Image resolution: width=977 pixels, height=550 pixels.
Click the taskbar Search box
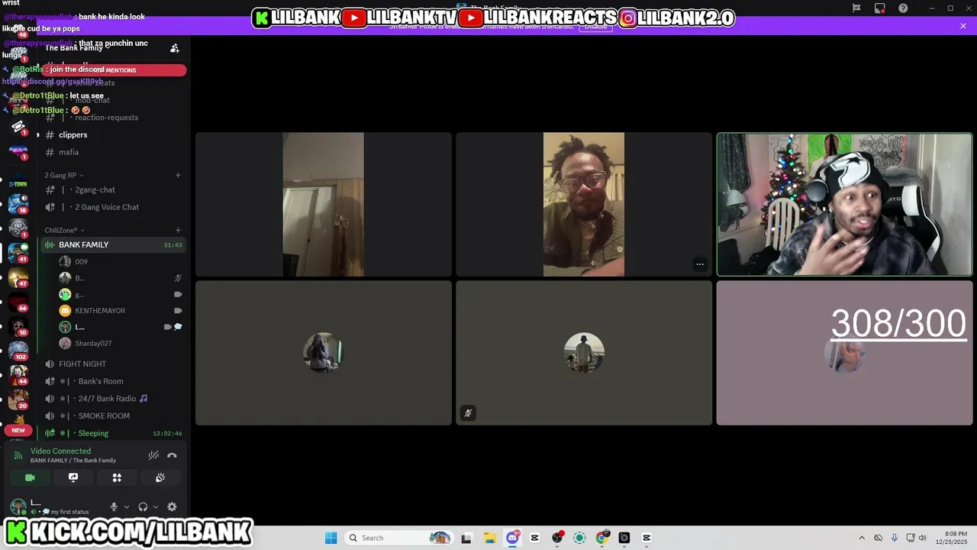point(398,538)
